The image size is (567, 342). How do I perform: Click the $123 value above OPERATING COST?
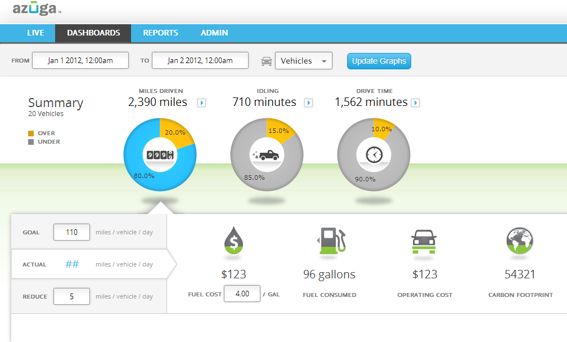click(x=425, y=274)
